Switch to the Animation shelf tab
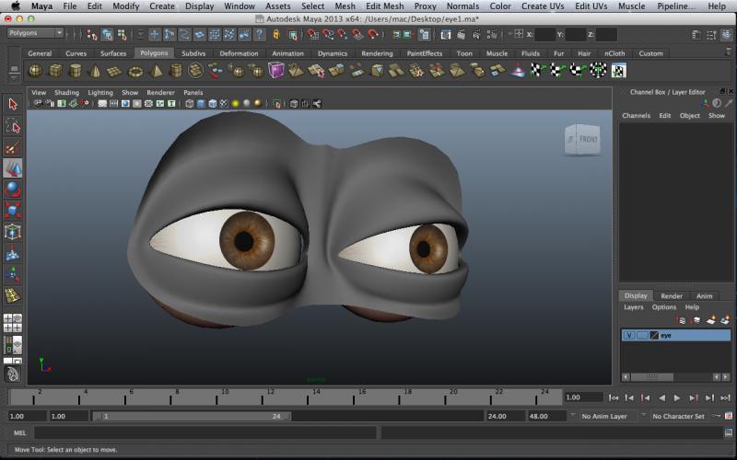Image resolution: width=737 pixels, height=460 pixels. [x=287, y=53]
